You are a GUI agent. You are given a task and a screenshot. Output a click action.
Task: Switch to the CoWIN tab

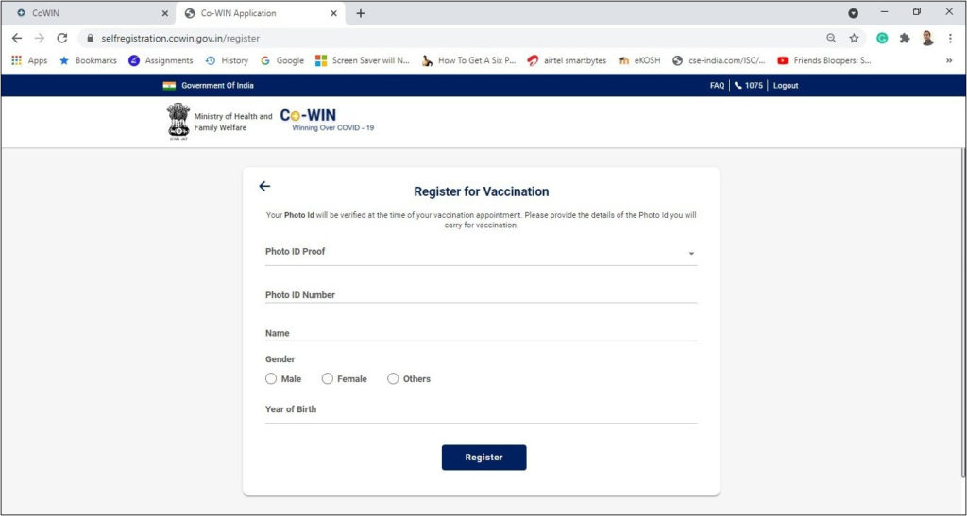(x=87, y=13)
